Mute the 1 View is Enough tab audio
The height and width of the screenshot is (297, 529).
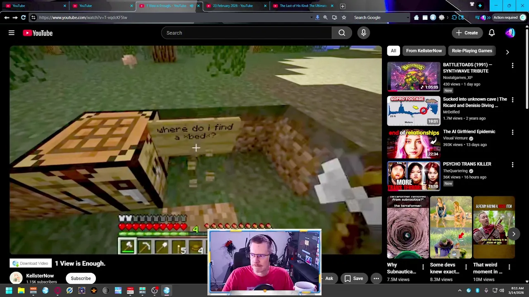point(191,6)
